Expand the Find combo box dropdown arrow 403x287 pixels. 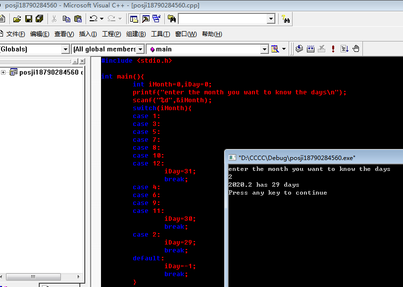coord(271,19)
